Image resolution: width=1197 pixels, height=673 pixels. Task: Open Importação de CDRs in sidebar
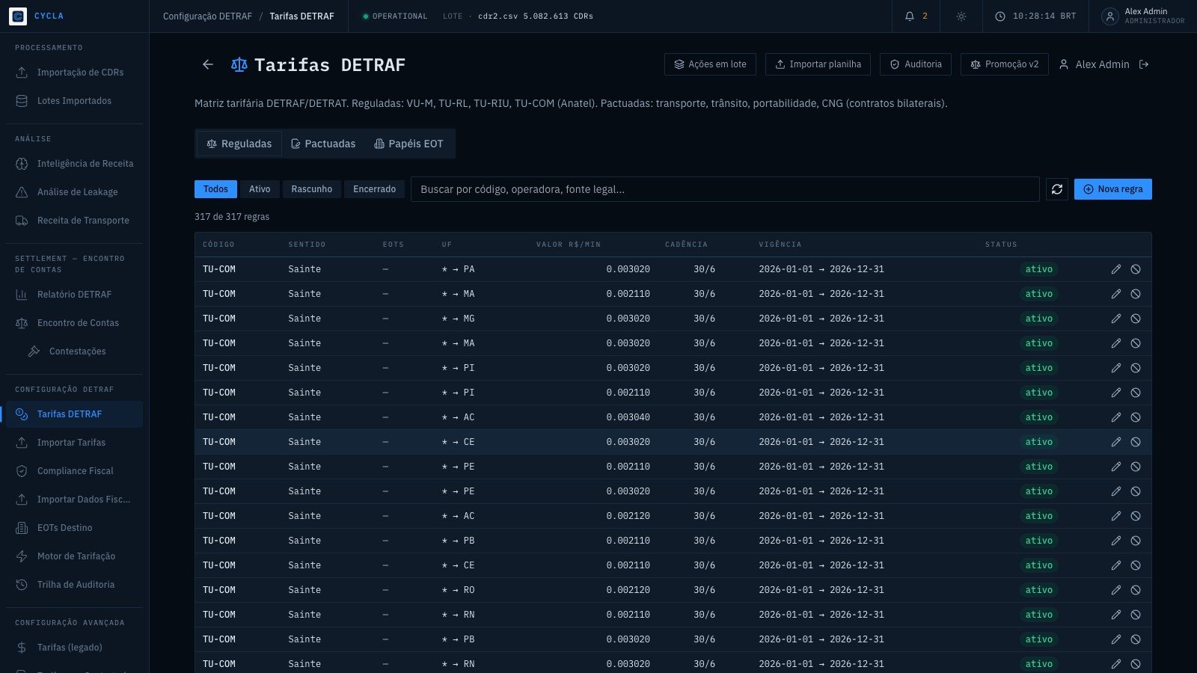[74, 73]
